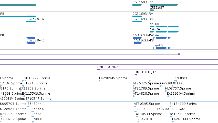Select the AT14828.5prime EST label
Image resolution: width=218 pixels, height=123 pixels.
[146, 94]
